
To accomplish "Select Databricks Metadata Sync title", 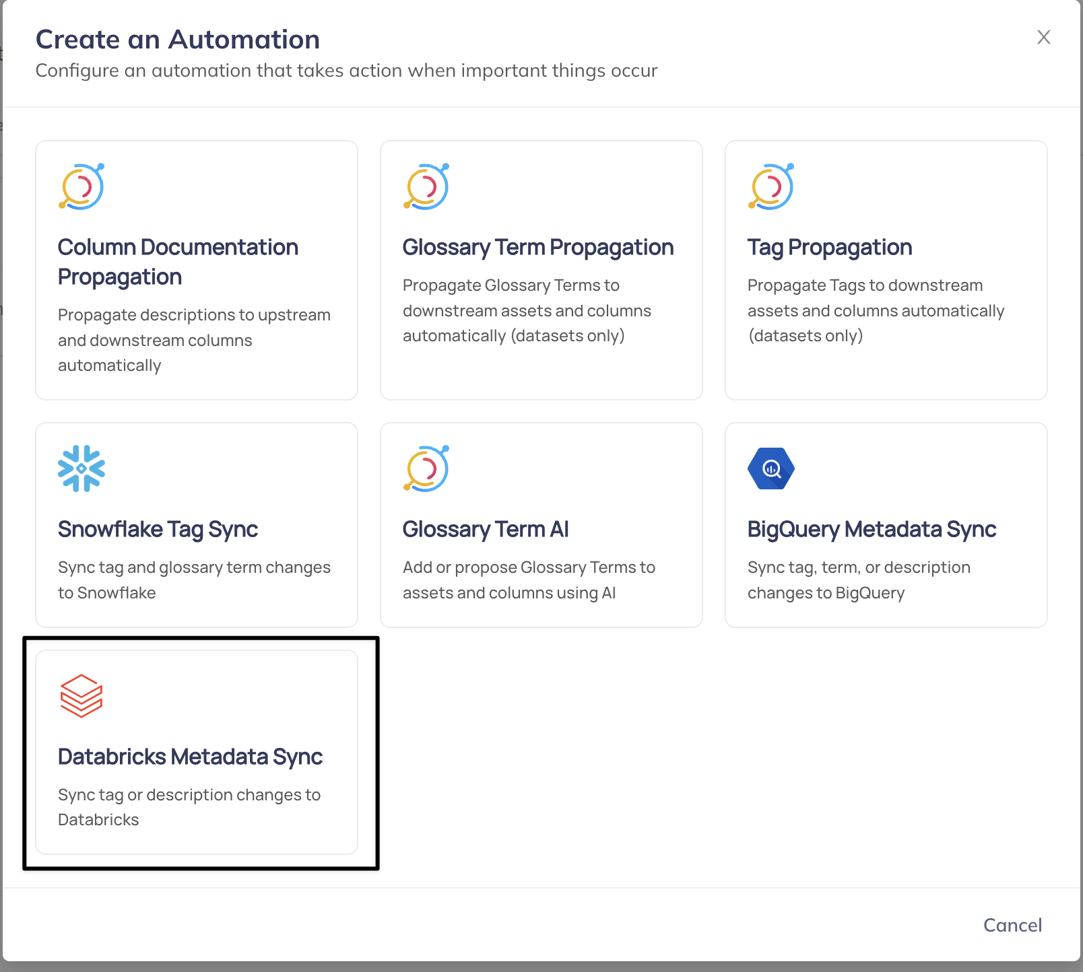I will coord(190,757).
